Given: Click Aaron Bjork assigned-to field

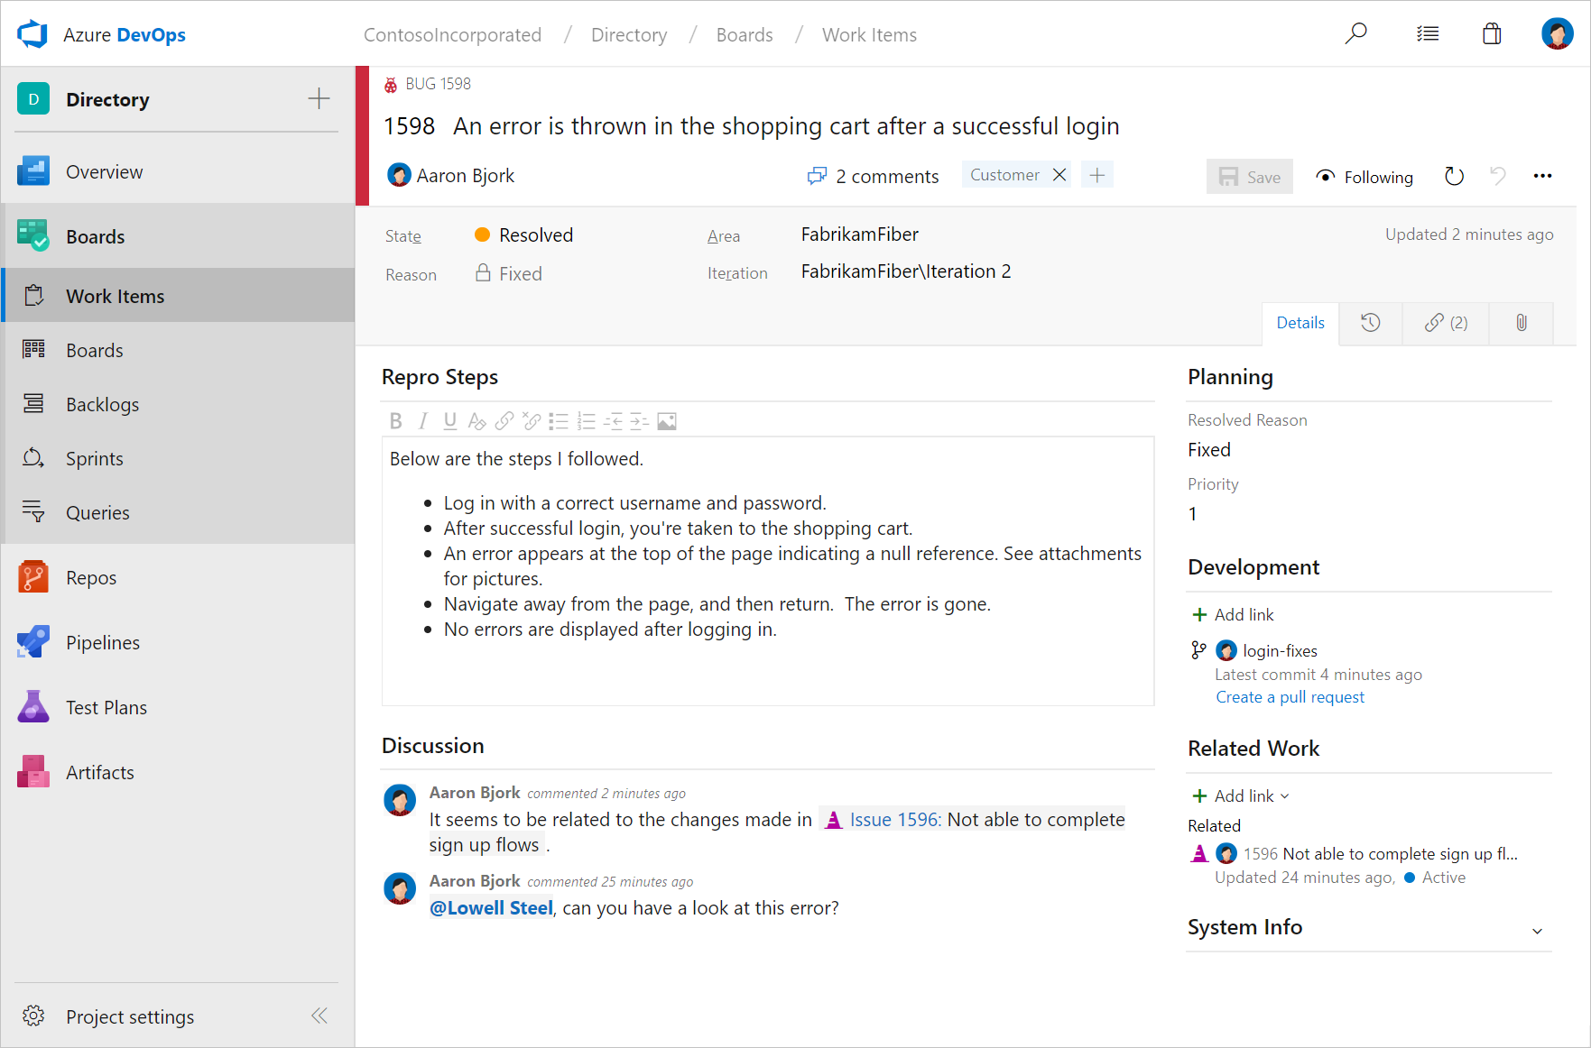Looking at the screenshot, I should (451, 175).
